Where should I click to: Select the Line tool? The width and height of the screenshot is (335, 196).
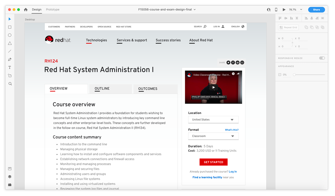pos(10,51)
